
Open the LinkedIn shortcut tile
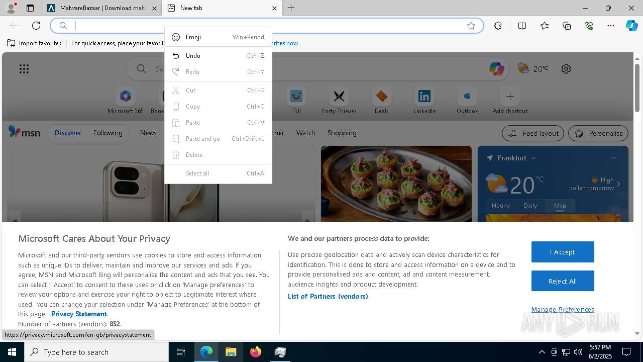(424, 101)
